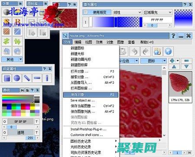The height and width of the screenshot is (157, 195).
Task: Click the blue globe toolbar icon
Action: tap(168, 51)
